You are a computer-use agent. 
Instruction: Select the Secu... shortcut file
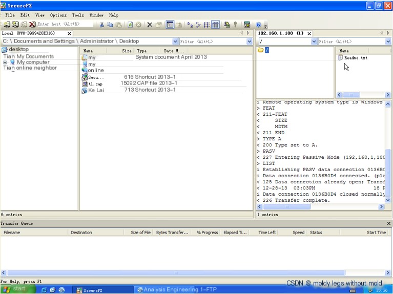[96, 77]
